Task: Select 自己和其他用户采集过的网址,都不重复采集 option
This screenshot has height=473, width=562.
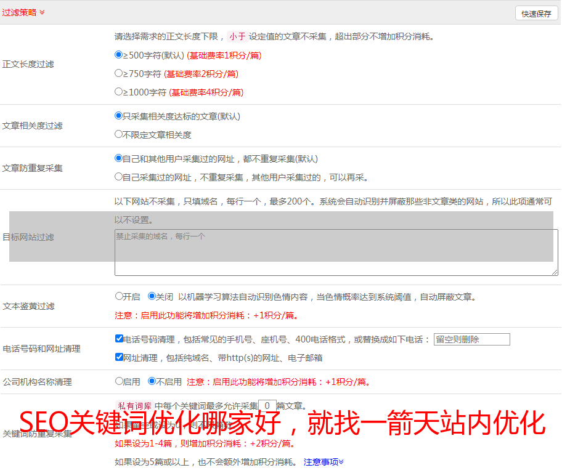Action: [x=118, y=158]
